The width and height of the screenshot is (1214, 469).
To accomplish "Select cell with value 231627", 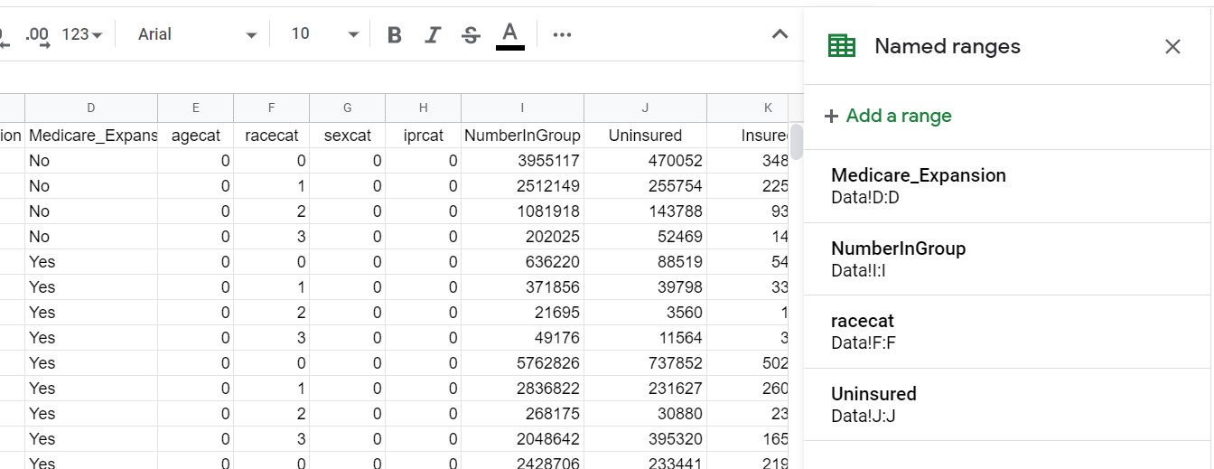I will 645,389.
